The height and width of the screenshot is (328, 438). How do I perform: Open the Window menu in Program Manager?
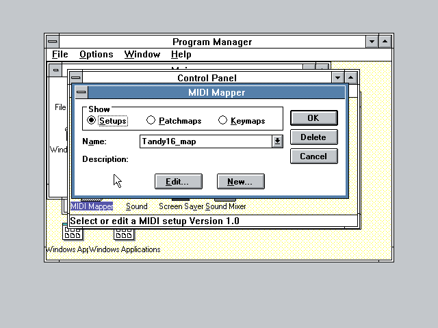142,55
